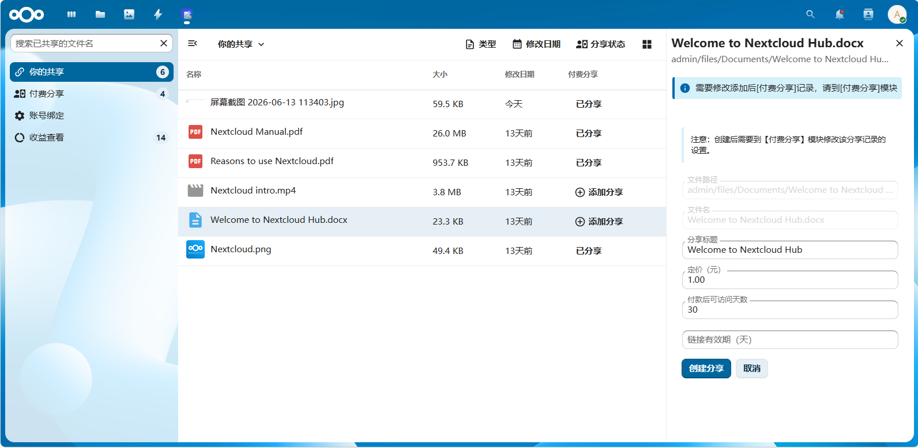The image size is (918, 448).
Task: Click the PDF icon of Nextcloud Manual.pdf
Action: [195, 132]
